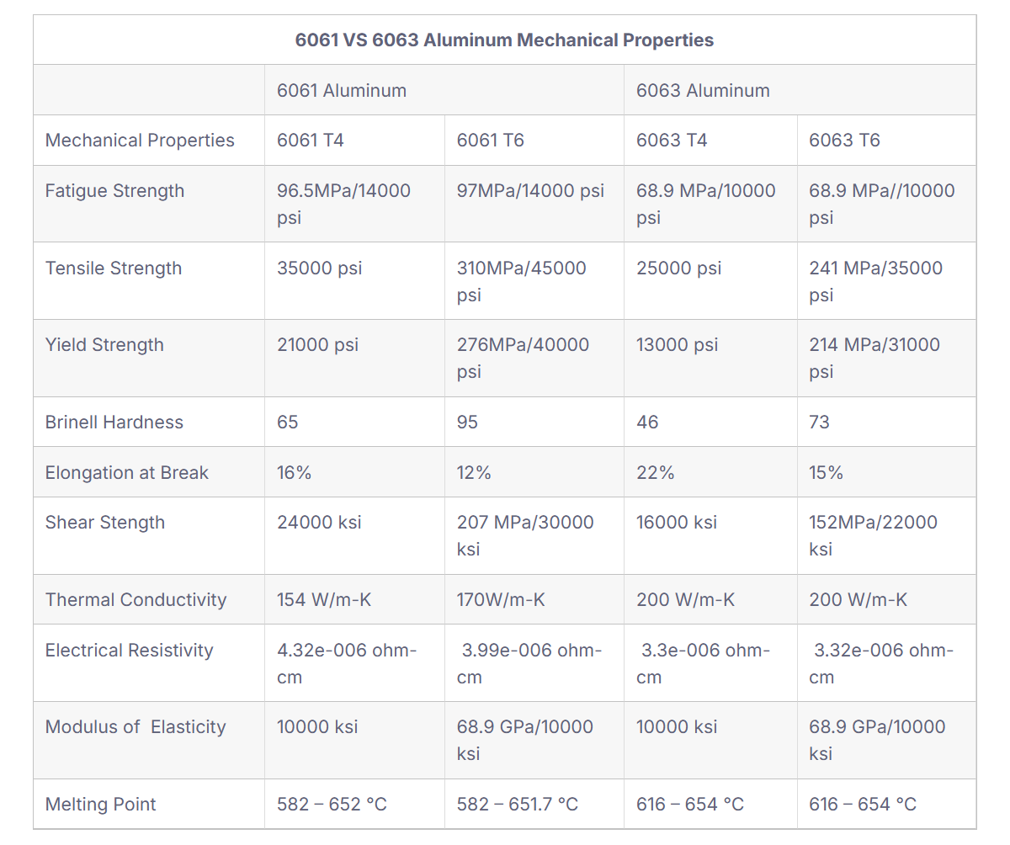This screenshot has width=1010, height=845.
Task: Select Brinell hardness value 95
Action: pos(467,422)
